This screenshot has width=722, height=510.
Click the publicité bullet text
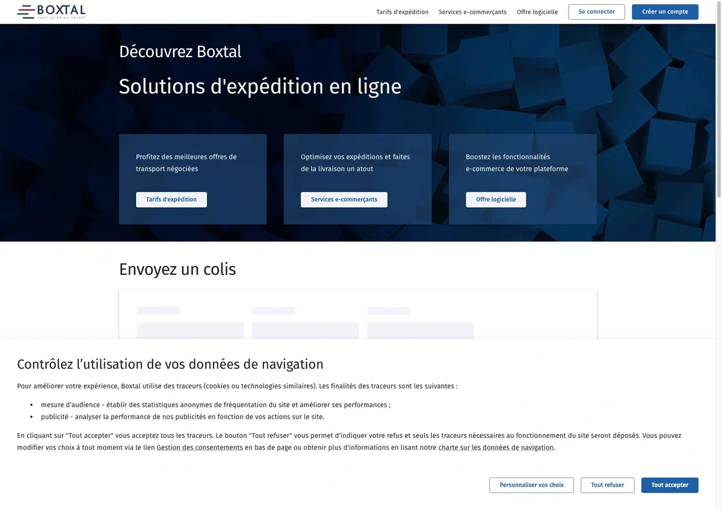pos(182,416)
